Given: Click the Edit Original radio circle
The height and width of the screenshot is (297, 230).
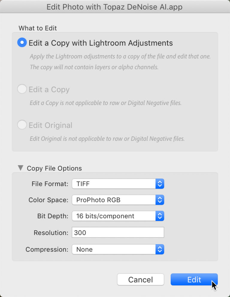Looking at the screenshot, I should pyautogui.click(x=22, y=125).
